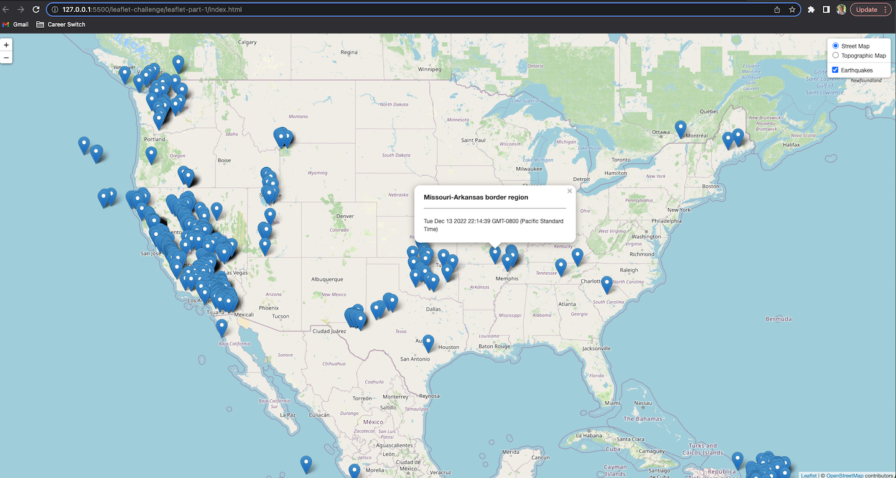896x478 pixels.
Task: Open the OpenStreetMap attribution link
Action: click(x=844, y=474)
